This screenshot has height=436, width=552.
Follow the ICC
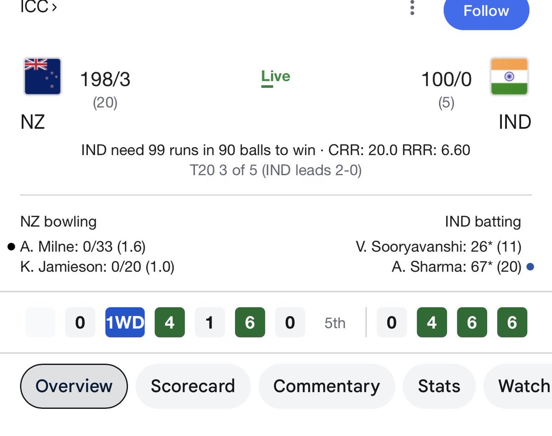[486, 12]
